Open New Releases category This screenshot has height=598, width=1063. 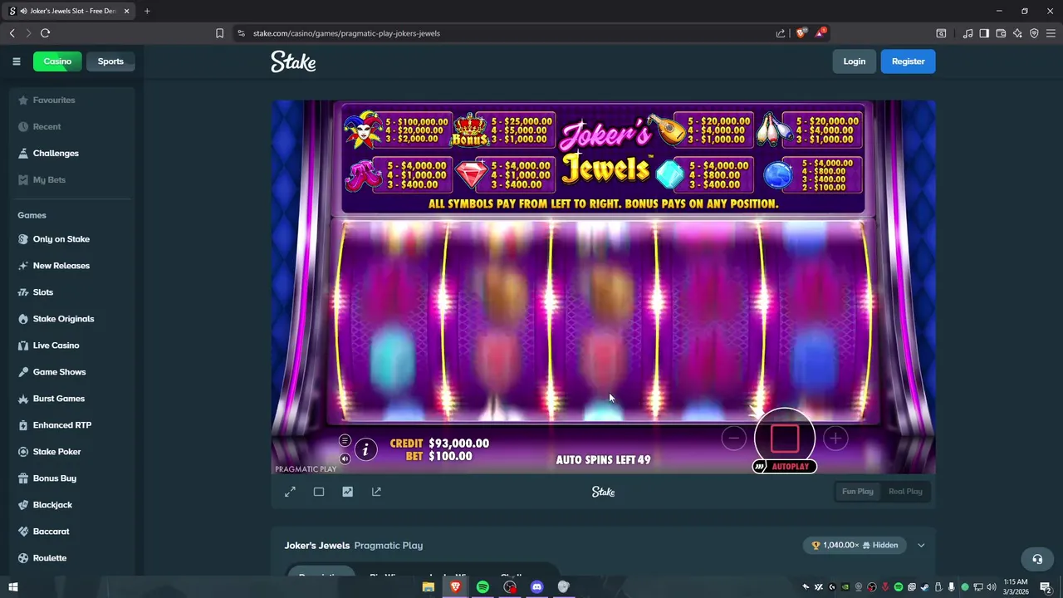pyautogui.click(x=71, y=266)
